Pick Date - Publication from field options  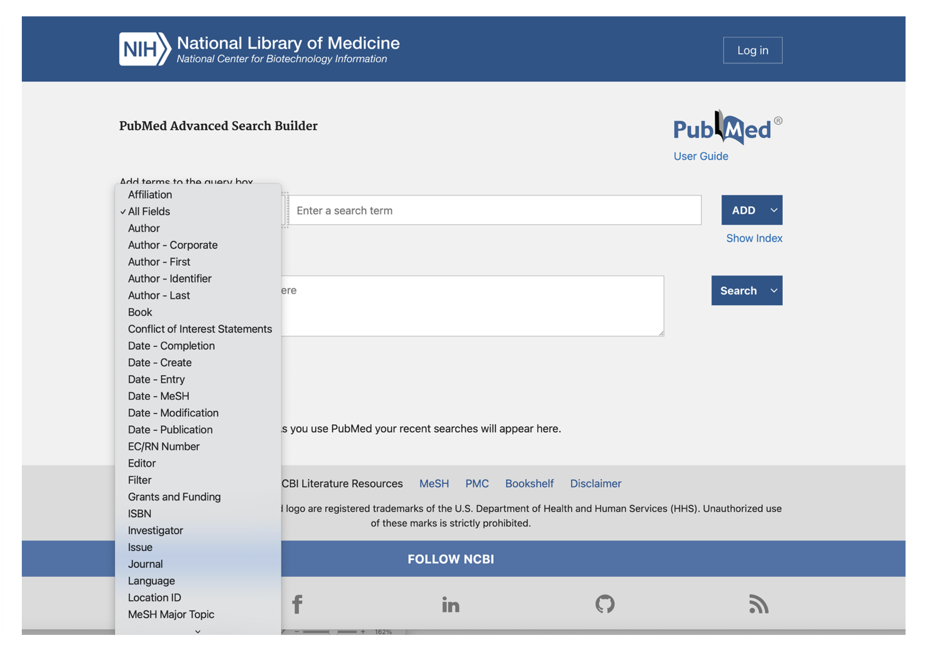170,430
